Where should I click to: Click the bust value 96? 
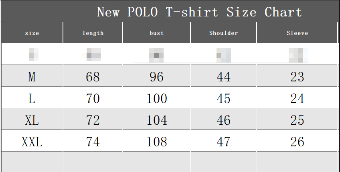[157, 77]
